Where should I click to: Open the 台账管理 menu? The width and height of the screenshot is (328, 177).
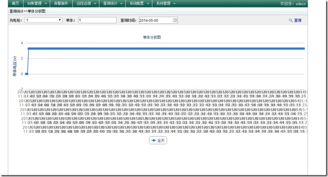[x=34, y=3]
